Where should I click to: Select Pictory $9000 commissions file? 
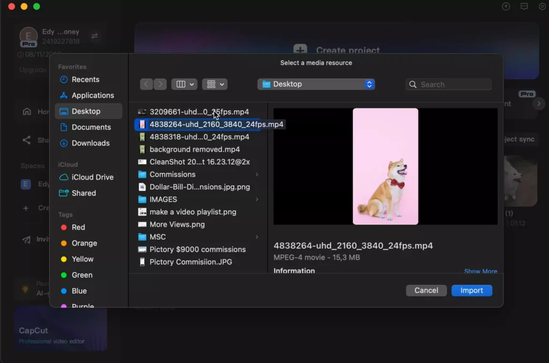point(197,249)
